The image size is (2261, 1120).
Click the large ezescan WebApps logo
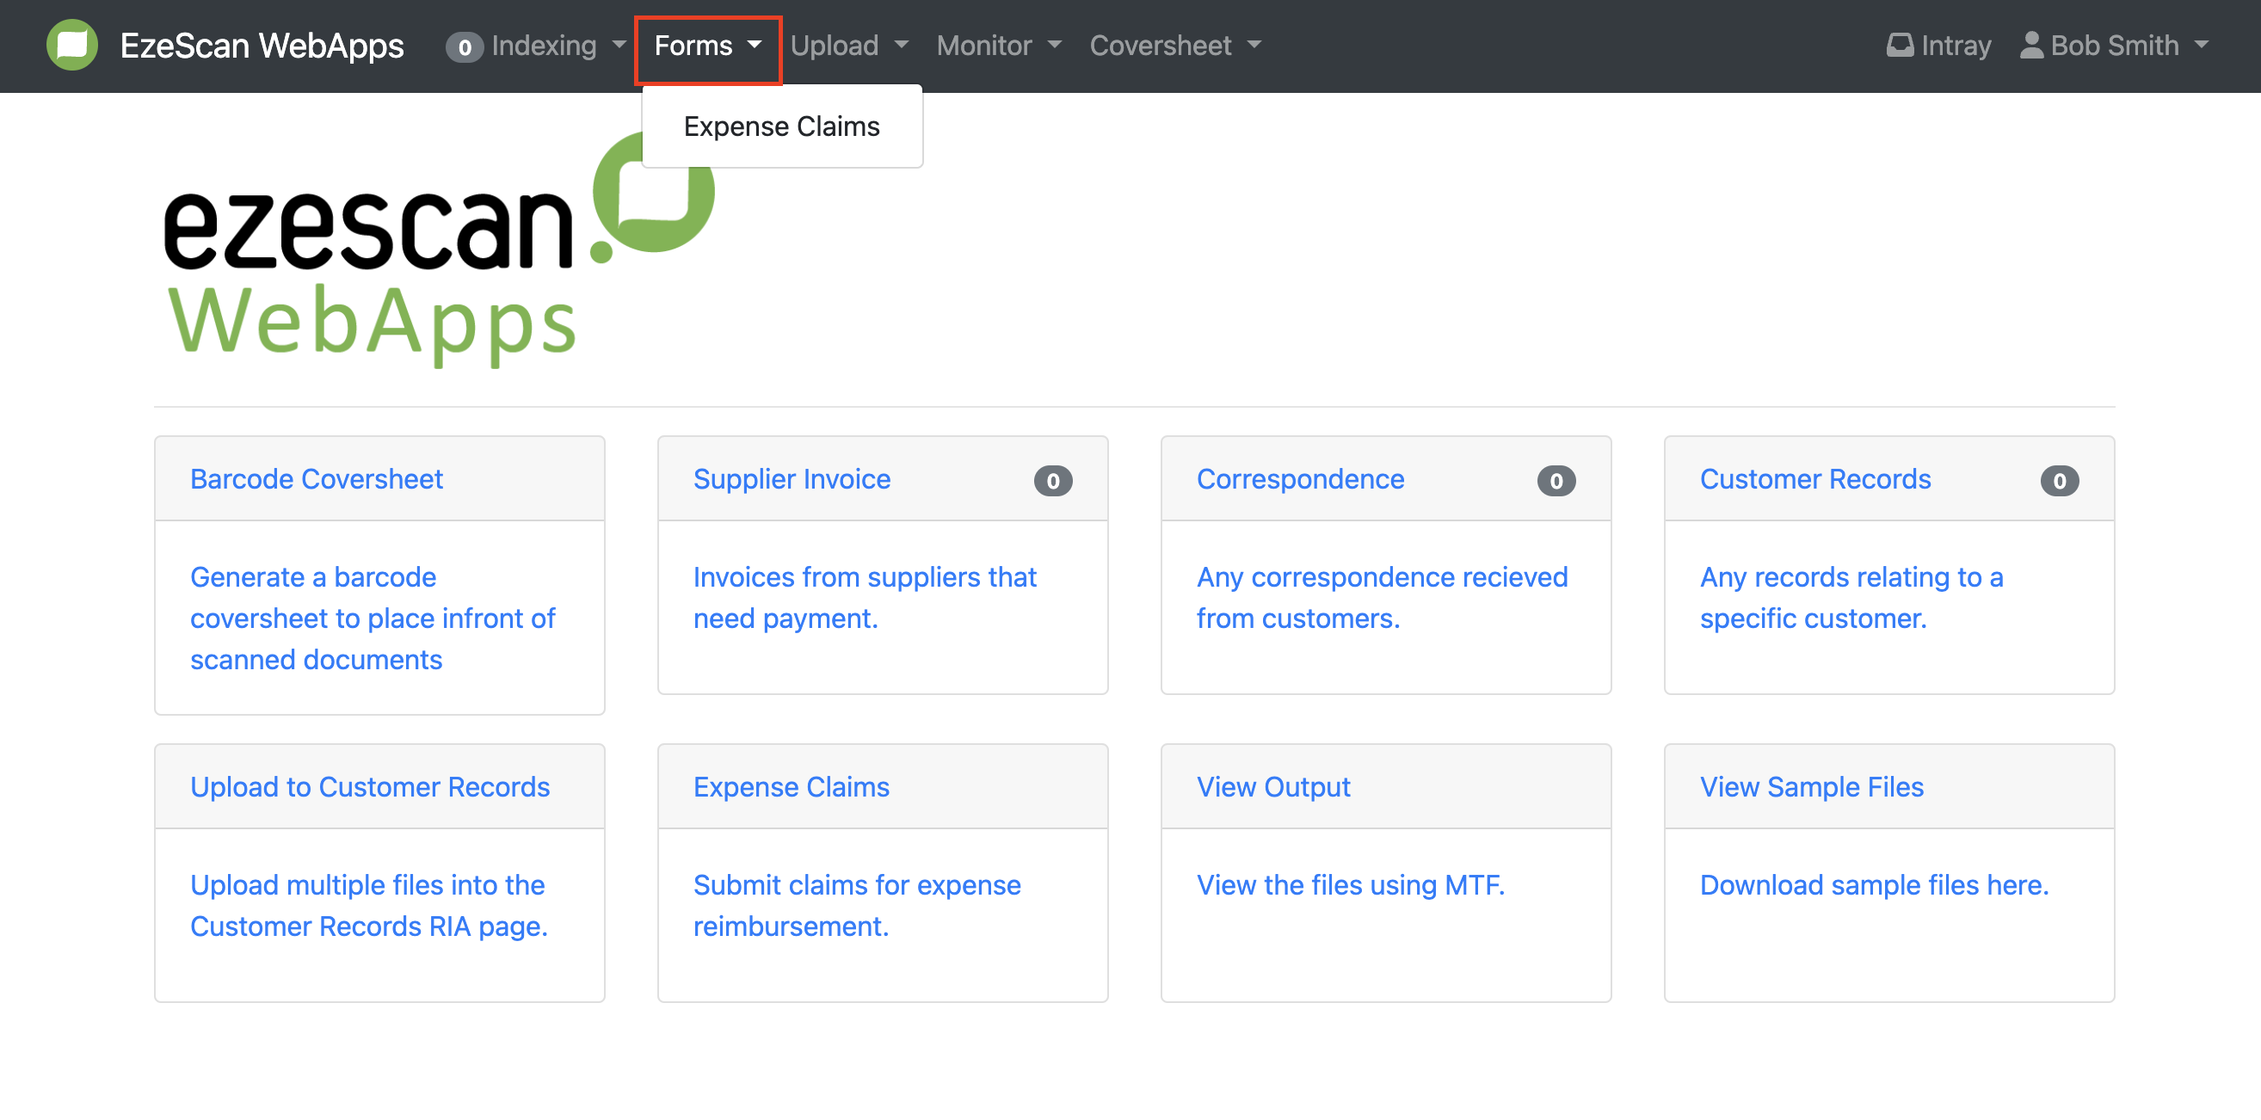click(439, 250)
